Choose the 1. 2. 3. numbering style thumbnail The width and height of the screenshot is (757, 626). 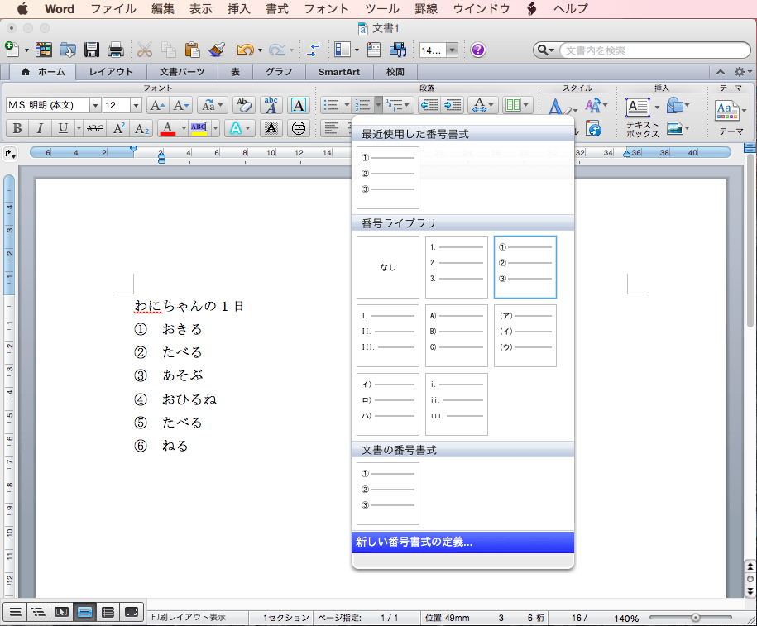(456, 267)
